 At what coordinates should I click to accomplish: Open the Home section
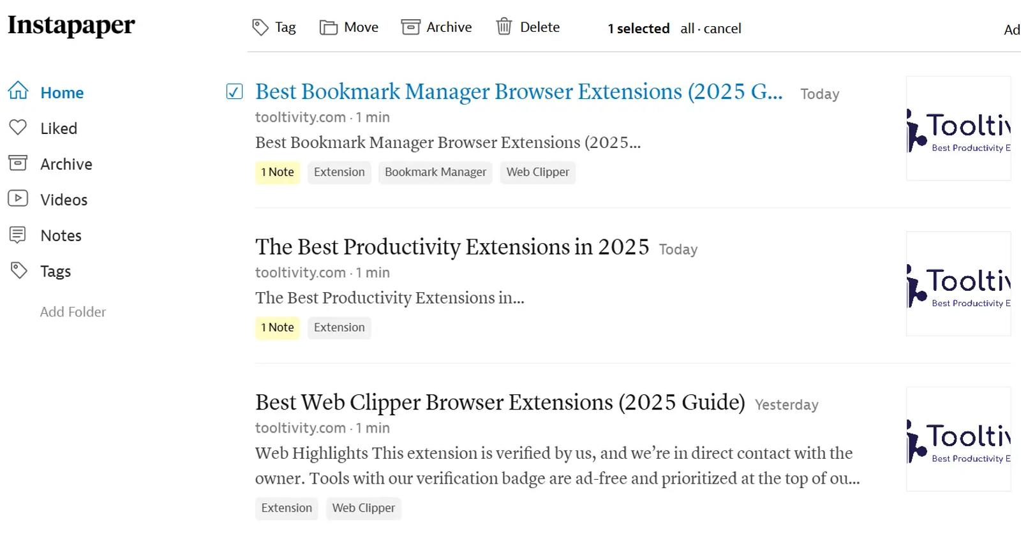[x=62, y=93]
